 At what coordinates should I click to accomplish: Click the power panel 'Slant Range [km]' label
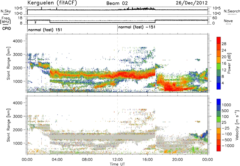(8, 63)
